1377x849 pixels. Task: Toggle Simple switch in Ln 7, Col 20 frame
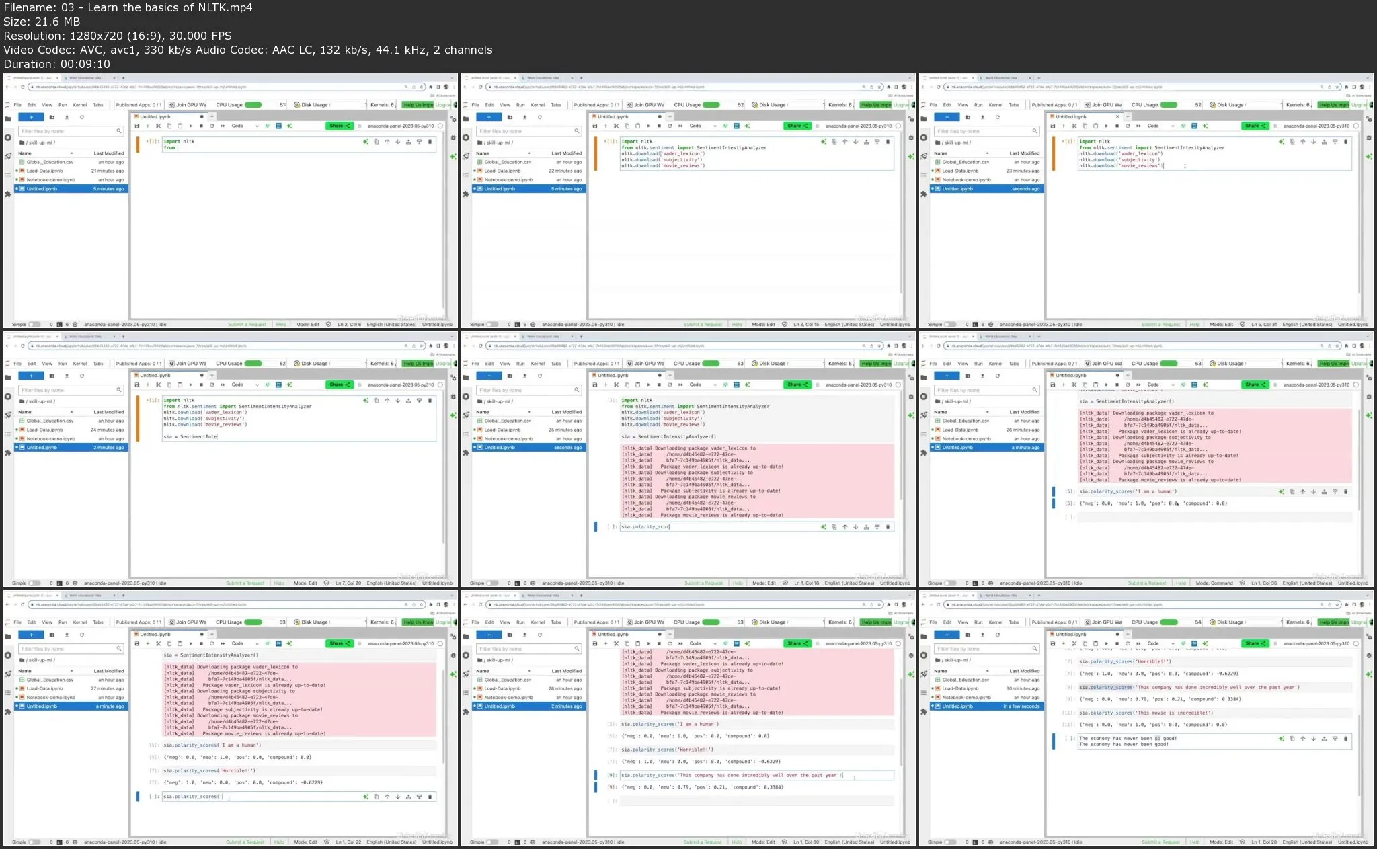[34, 583]
